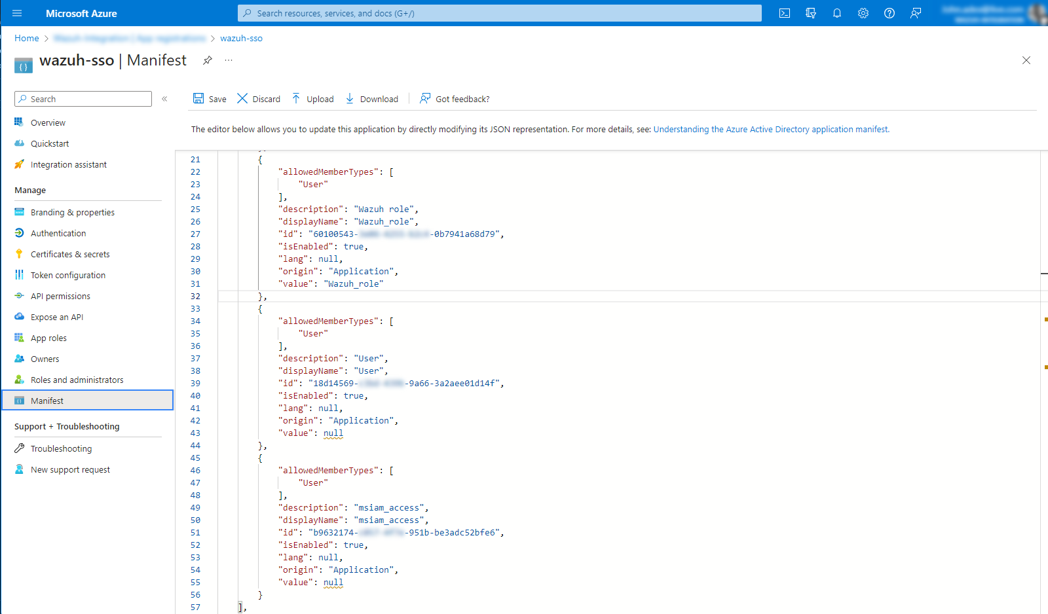This screenshot has width=1048, height=614.
Task: Click the Microsoft Azure logo text
Action: pyautogui.click(x=81, y=13)
